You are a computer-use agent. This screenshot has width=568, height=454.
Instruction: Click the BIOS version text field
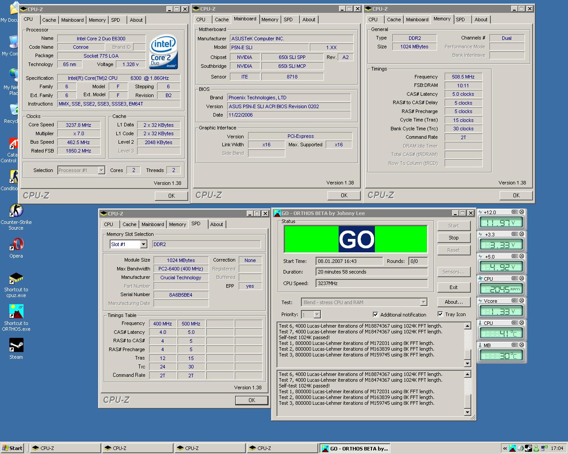point(289,106)
